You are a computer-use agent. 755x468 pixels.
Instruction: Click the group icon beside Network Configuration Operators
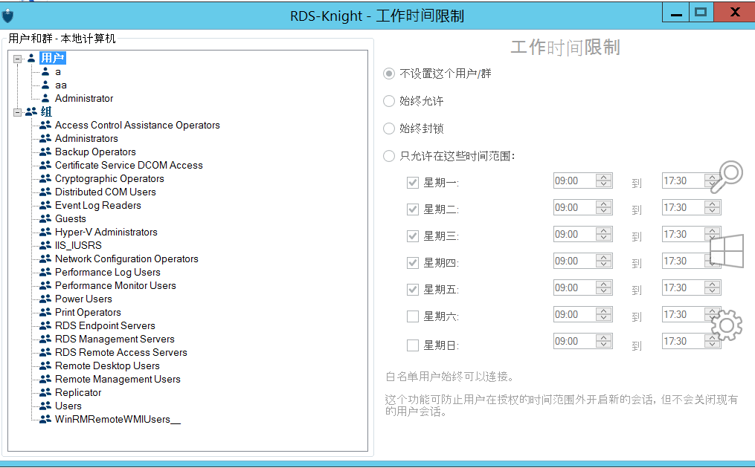click(45, 259)
